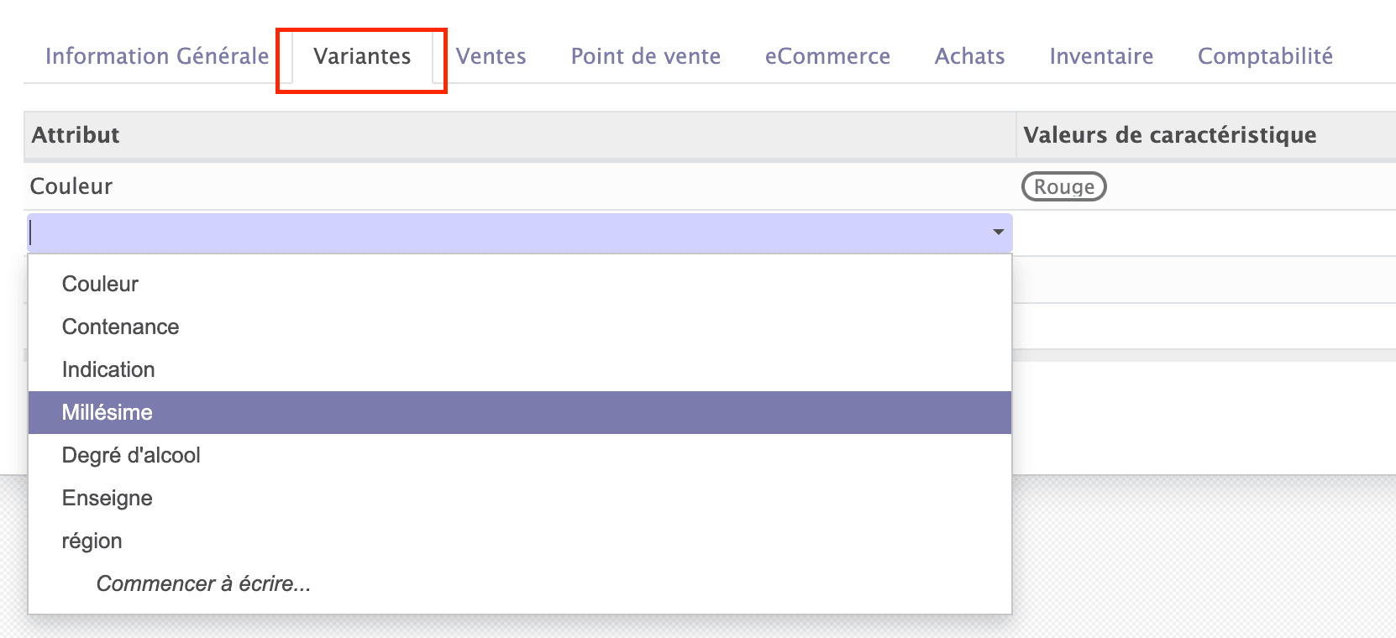Select "Contenance" from the dropdown list

pos(120,327)
